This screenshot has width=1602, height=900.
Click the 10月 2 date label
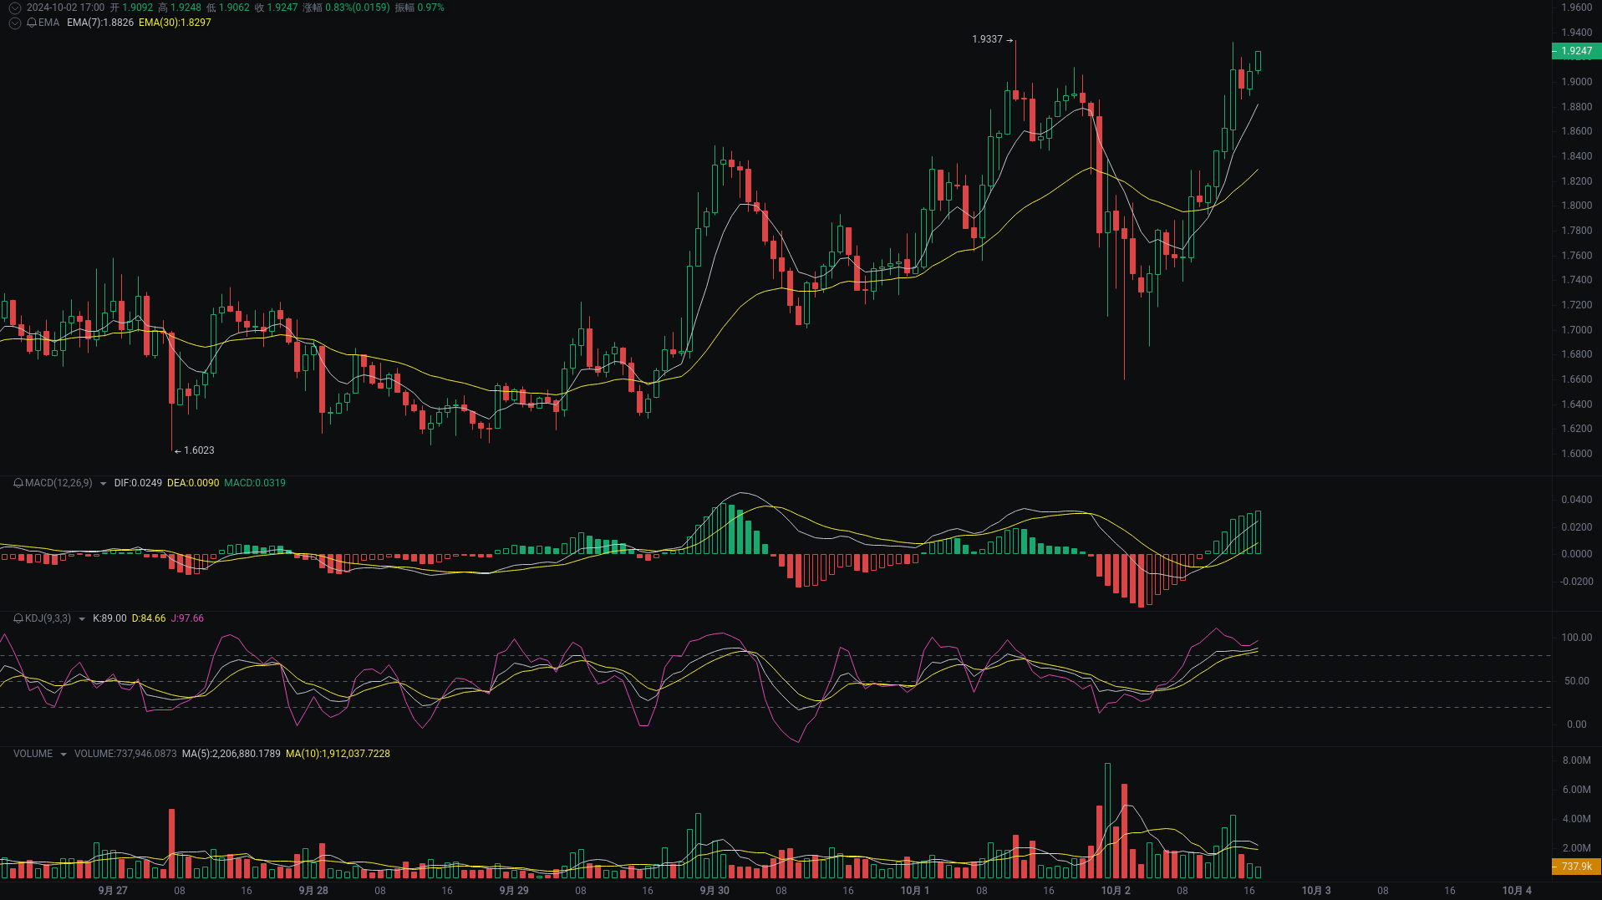click(x=1116, y=891)
